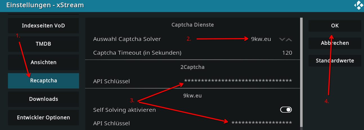Open the Recaptcha settings category
The width and height of the screenshot is (364, 130).
tap(43, 81)
